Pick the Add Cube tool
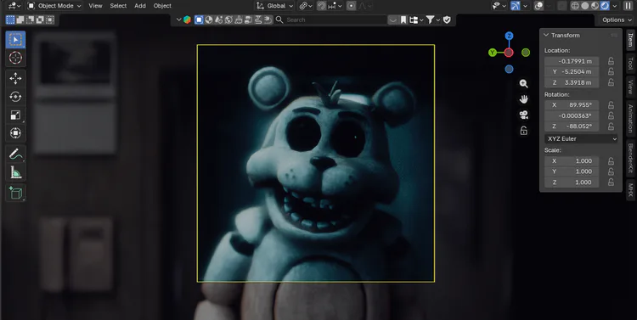Screen dimensions: 637x320 15,193
